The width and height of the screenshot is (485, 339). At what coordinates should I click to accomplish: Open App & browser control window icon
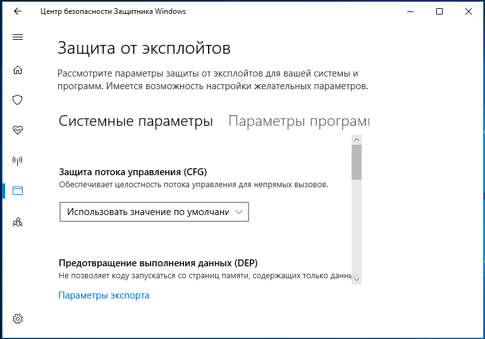(x=18, y=190)
